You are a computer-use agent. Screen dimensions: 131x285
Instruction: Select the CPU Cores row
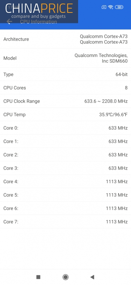[65, 88]
